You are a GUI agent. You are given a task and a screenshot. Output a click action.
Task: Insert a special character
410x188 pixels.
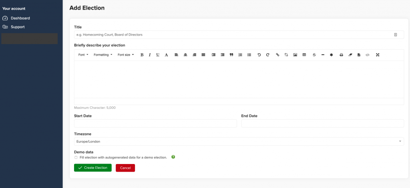pos(331,55)
